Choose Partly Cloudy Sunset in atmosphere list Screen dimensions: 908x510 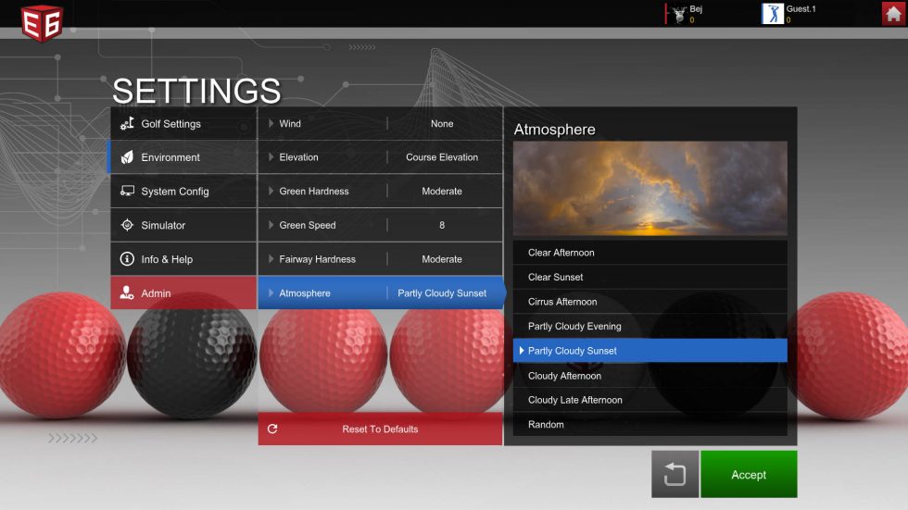(649, 351)
